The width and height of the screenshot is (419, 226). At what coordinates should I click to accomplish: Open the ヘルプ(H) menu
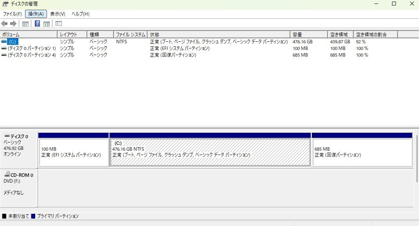point(81,14)
